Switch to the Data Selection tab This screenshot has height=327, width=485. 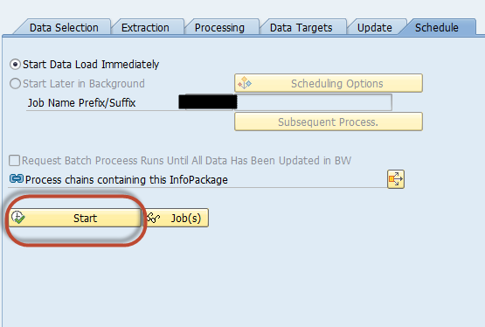[64, 27]
